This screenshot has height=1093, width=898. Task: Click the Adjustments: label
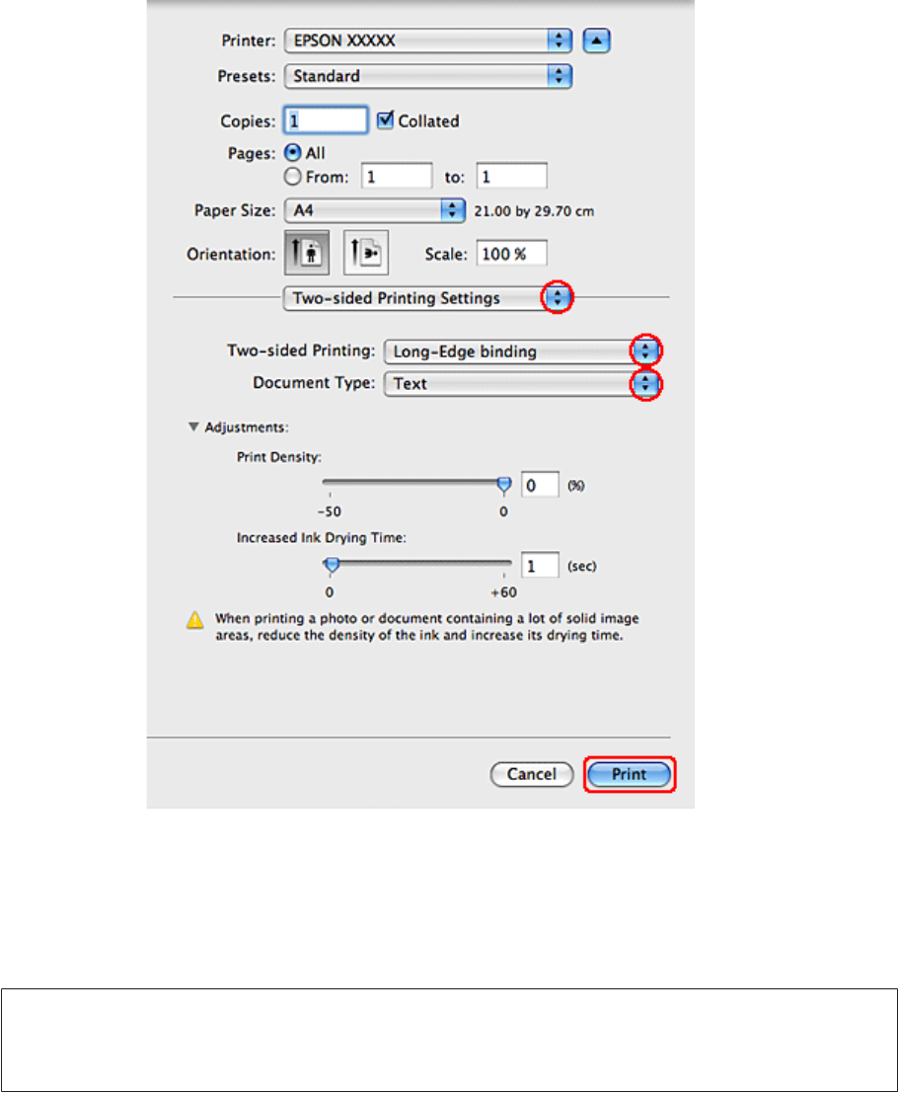[247, 428]
